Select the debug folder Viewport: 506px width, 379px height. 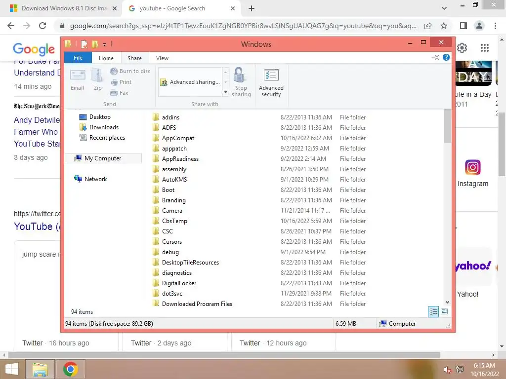[170, 252]
